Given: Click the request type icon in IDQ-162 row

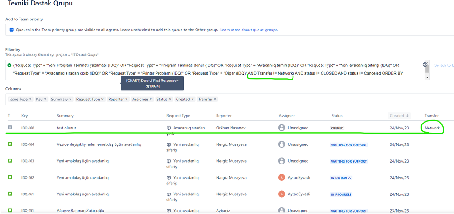Looking at the screenshot, I should tap(169, 178).
